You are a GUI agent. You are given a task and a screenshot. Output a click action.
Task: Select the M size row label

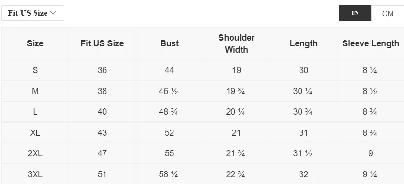(x=35, y=91)
